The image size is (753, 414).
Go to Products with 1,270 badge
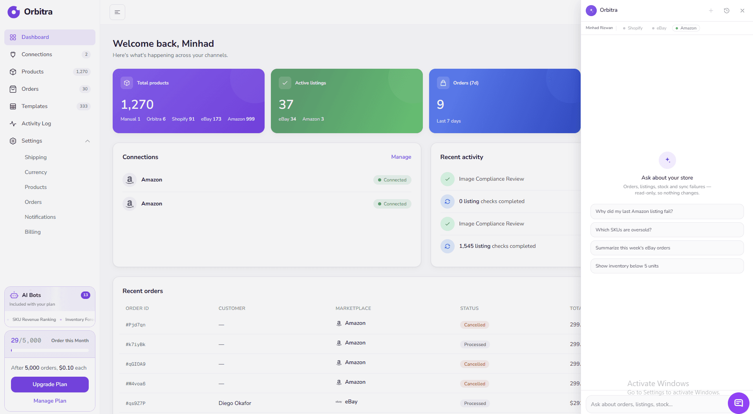[x=50, y=71]
